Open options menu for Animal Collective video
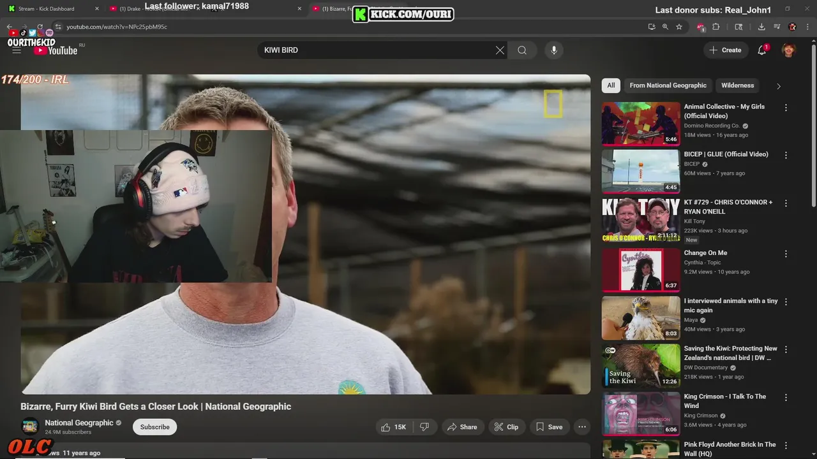Image resolution: width=817 pixels, height=459 pixels. (786, 108)
